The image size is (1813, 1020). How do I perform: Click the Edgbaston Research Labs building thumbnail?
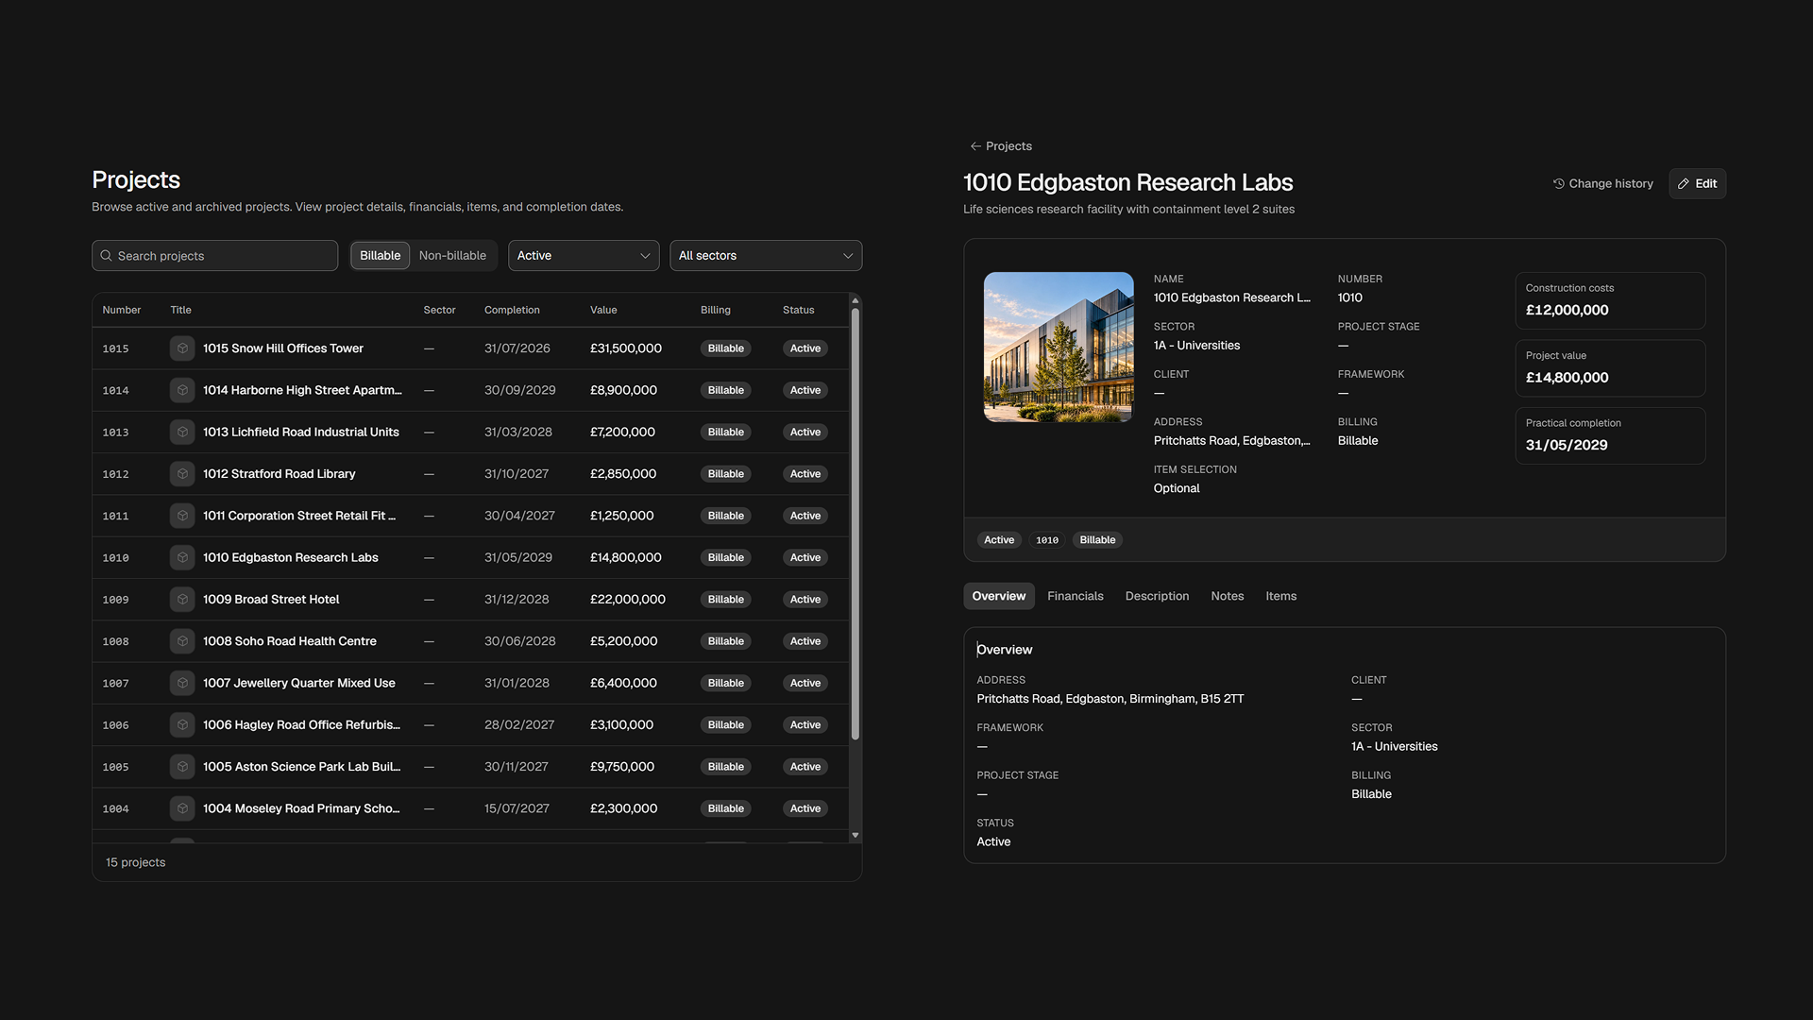(1059, 347)
